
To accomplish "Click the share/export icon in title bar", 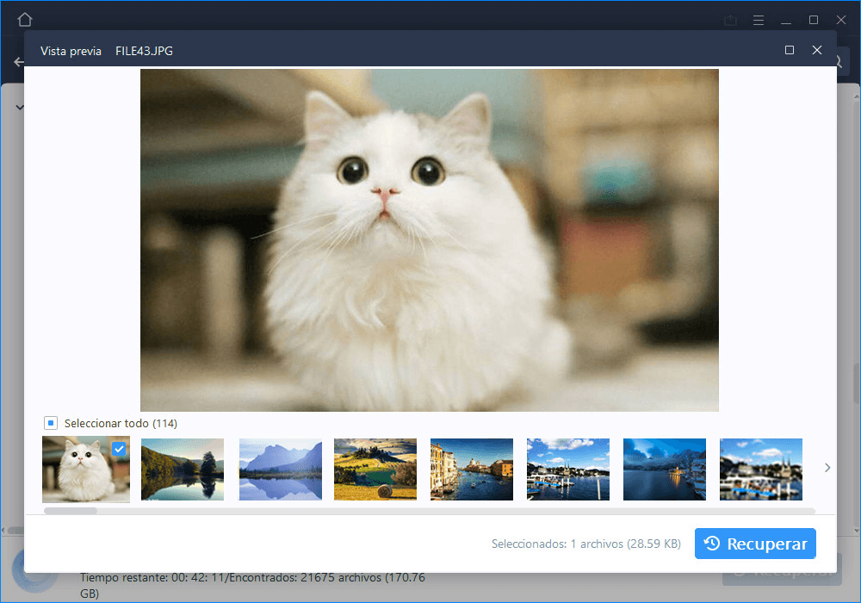I will 731,19.
